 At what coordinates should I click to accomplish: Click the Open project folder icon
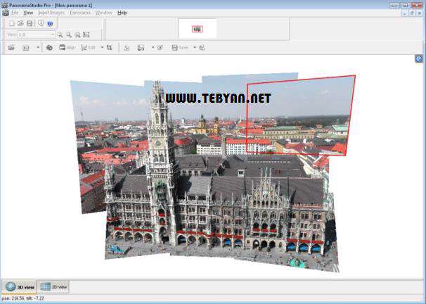pos(20,24)
